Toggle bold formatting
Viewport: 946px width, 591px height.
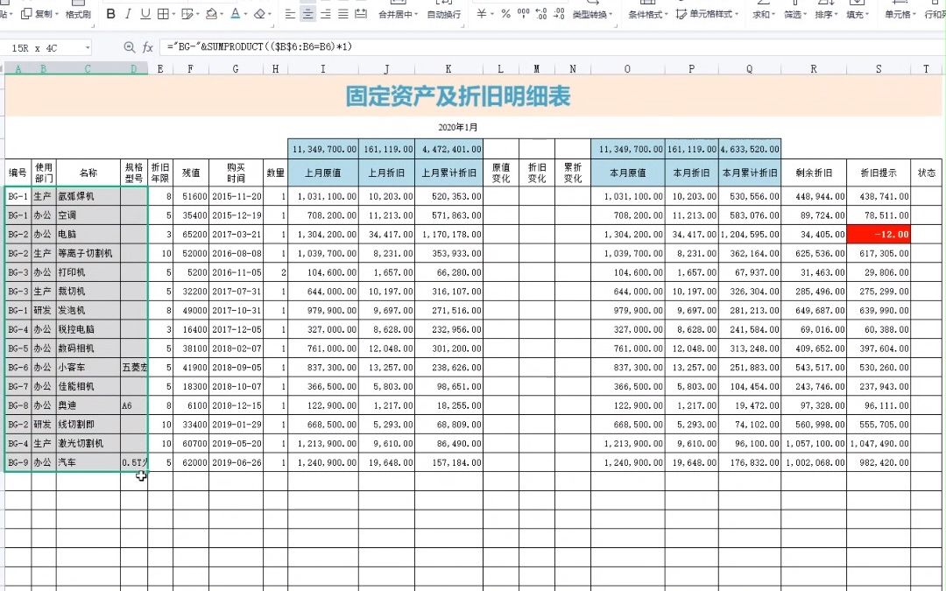click(x=111, y=13)
